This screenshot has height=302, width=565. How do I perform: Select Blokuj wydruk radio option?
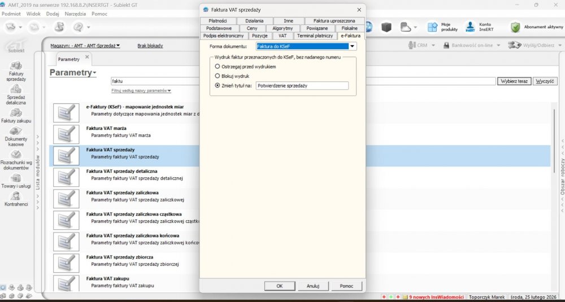point(218,76)
